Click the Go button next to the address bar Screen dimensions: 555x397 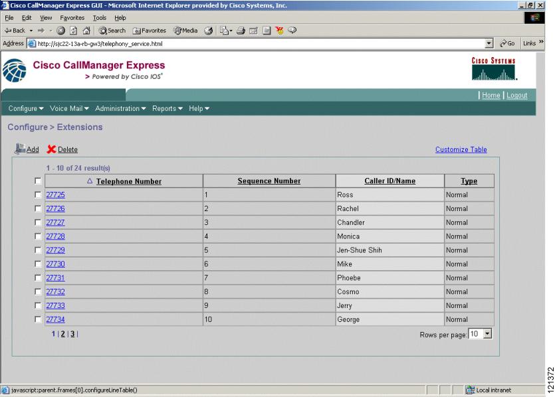507,43
